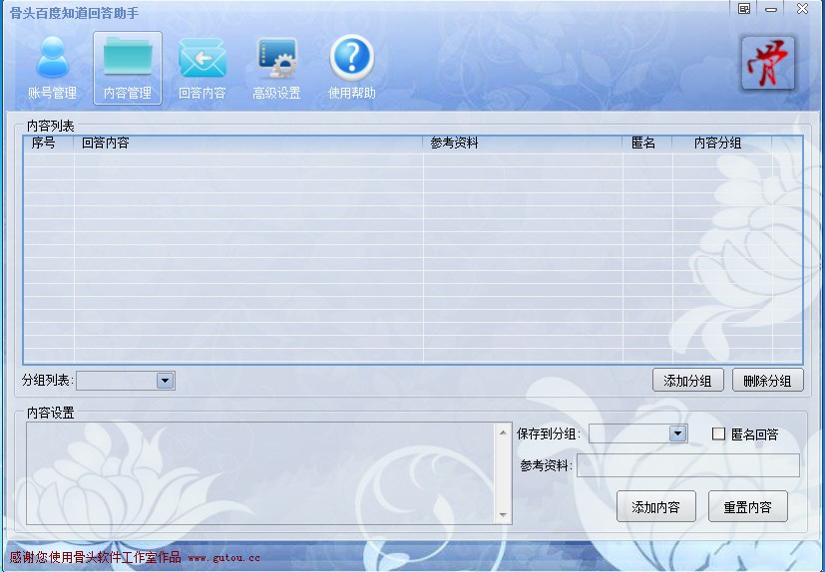Expand the 保存到分组 dropdown
Viewport: 825px width, 572px height.
tap(677, 433)
